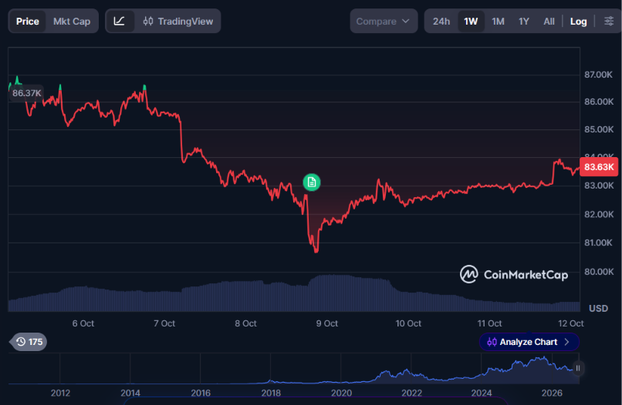Click the 80.00K axis label

pos(599,272)
